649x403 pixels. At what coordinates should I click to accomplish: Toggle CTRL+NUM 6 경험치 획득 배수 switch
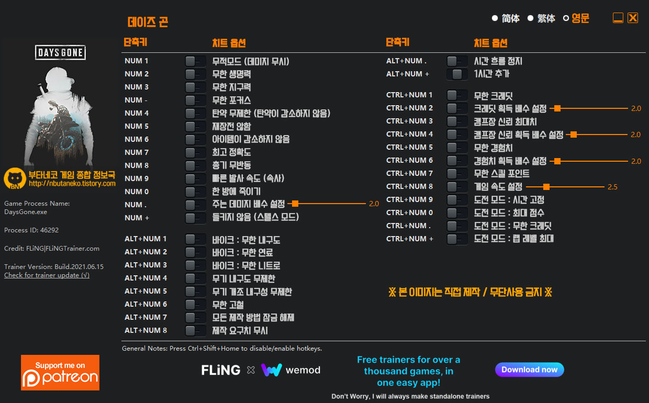457,161
